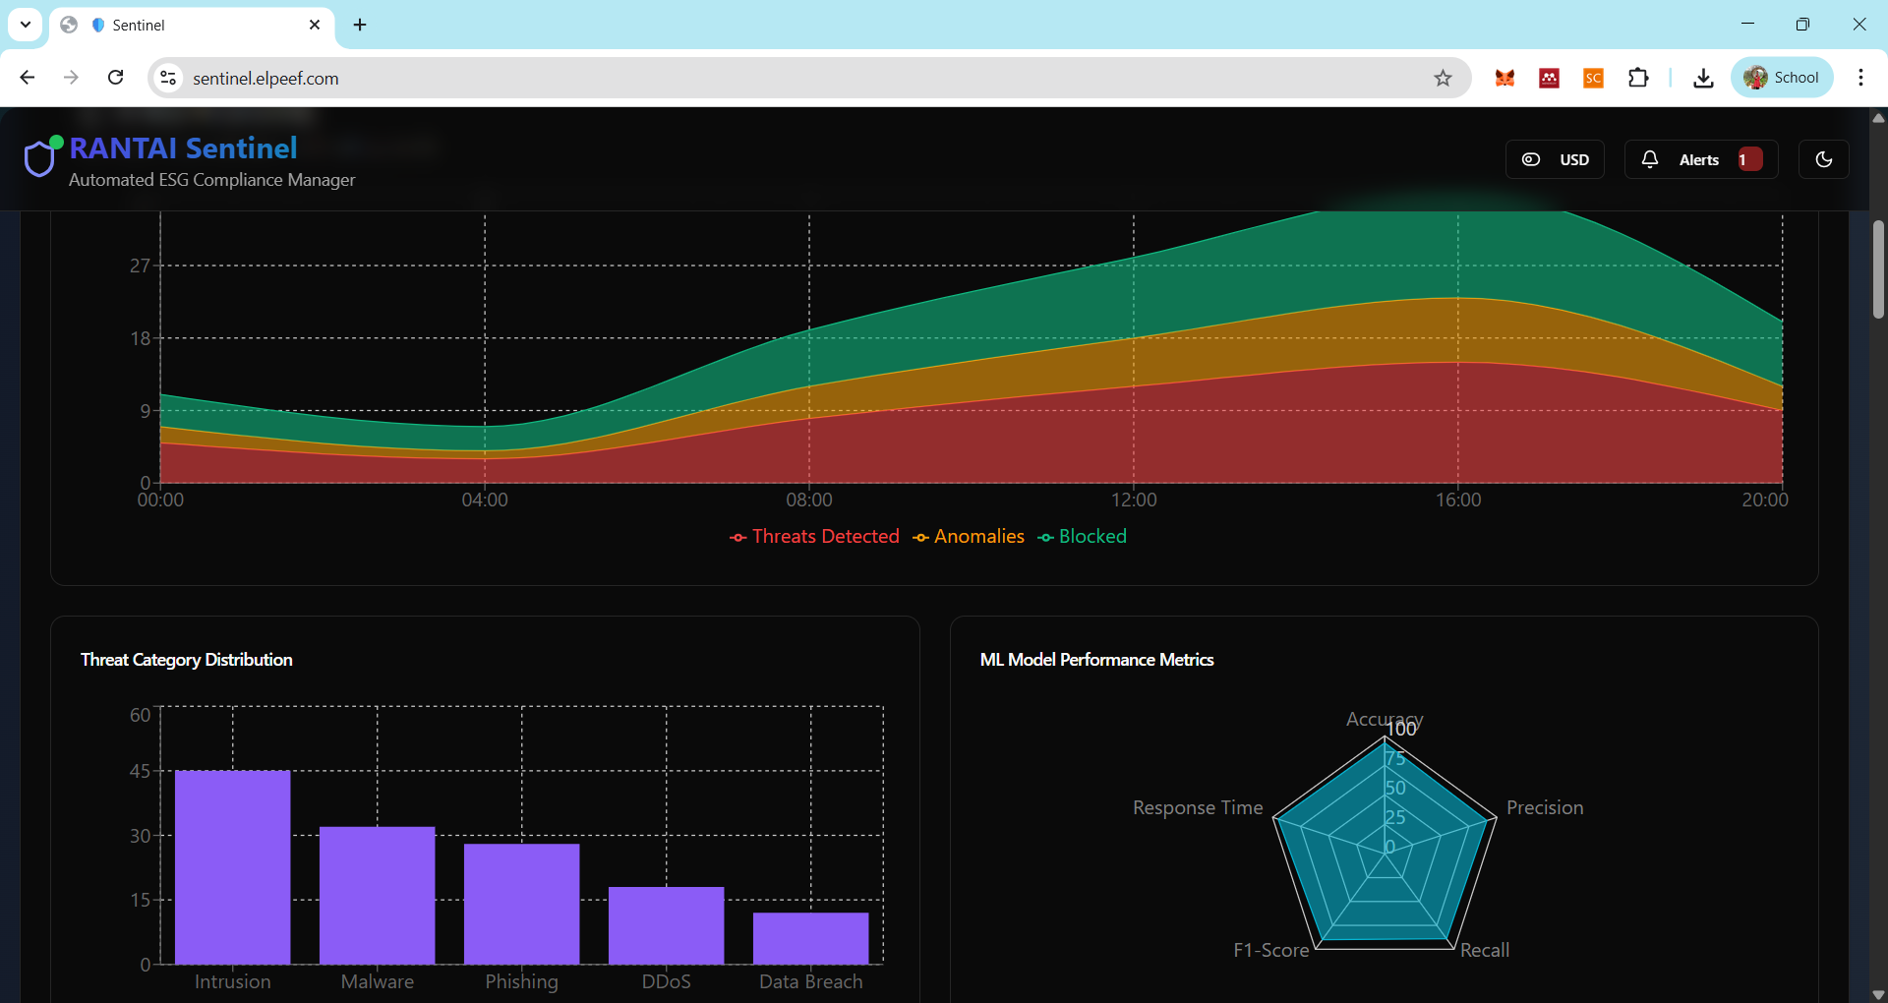Click the Data Breach bar

811,938
